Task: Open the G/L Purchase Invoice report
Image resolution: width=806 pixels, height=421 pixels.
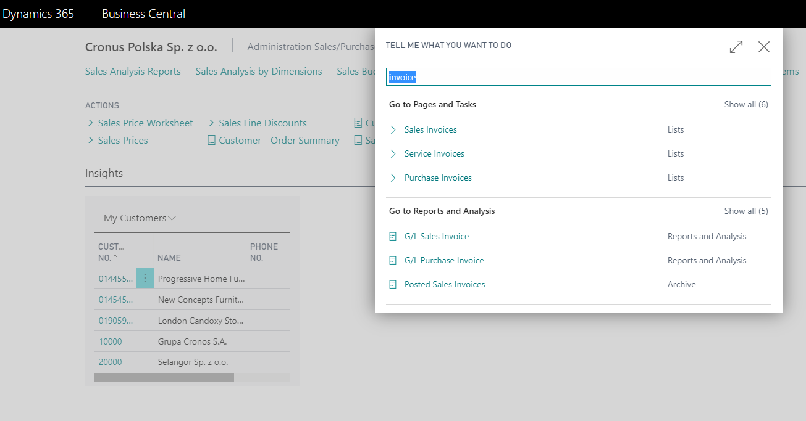Action: click(444, 260)
